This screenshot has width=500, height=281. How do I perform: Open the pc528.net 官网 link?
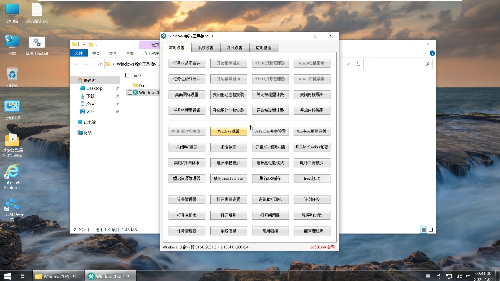pyautogui.click(x=322, y=247)
